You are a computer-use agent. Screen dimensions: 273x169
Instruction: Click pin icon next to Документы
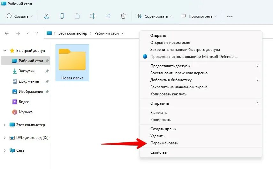(47, 81)
